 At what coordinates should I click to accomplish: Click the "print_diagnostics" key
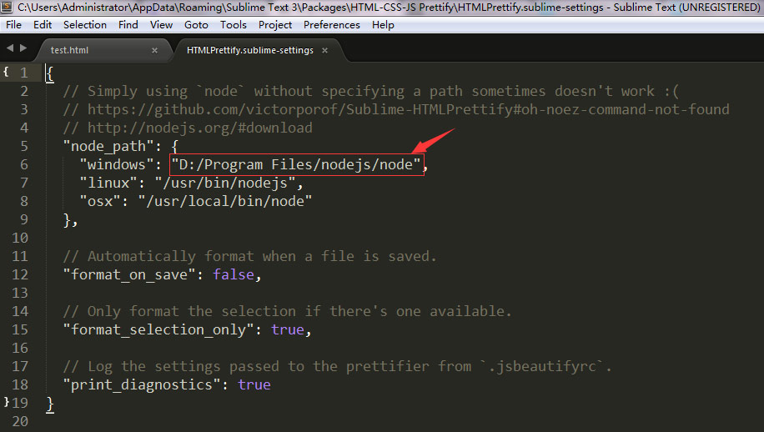142,384
